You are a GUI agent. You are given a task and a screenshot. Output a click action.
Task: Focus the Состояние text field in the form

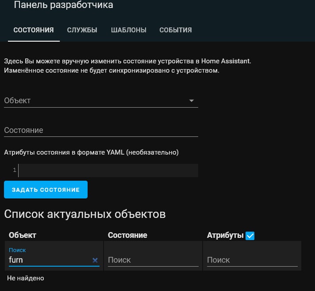pyautogui.click(x=101, y=130)
